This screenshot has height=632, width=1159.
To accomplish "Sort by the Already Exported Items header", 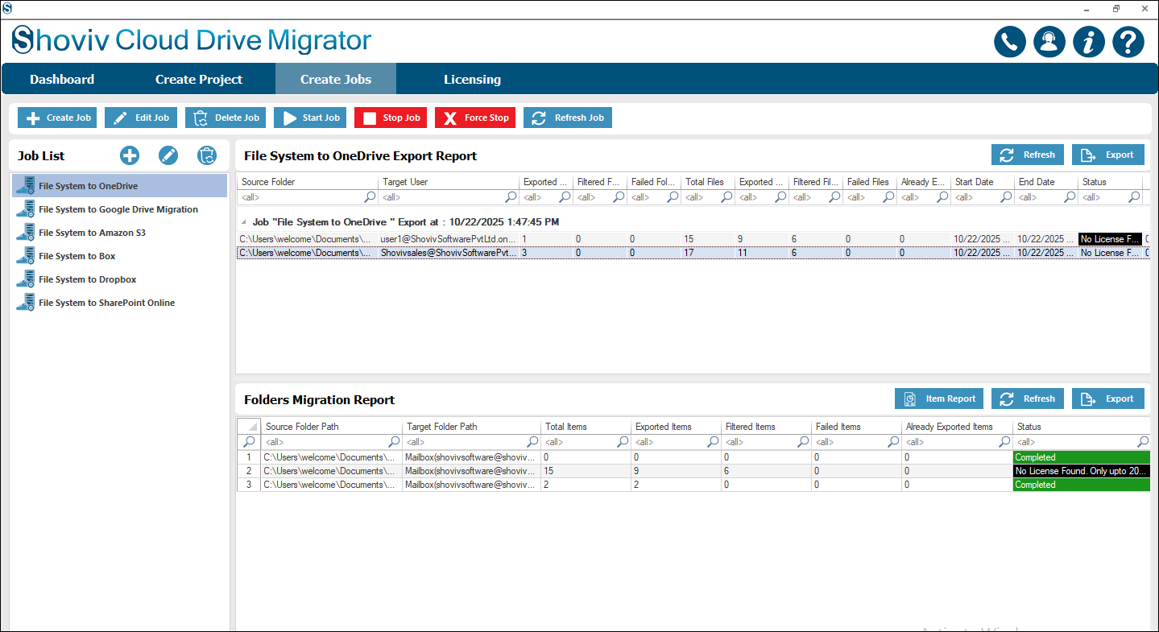I will pos(957,427).
